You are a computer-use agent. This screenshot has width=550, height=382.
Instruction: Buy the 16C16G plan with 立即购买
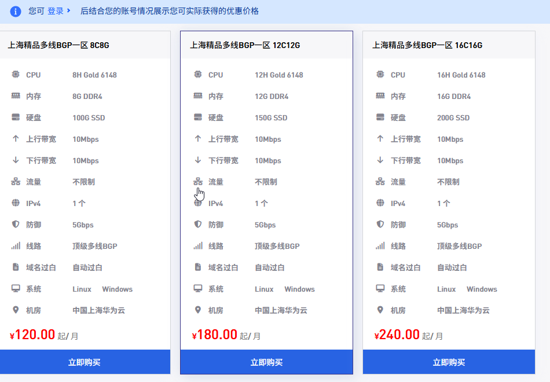point(449,362)
